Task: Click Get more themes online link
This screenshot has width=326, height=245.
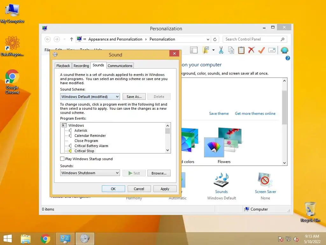Action: 255,114
